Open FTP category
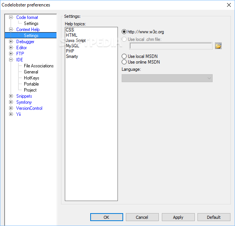 [x=20, y=54]
